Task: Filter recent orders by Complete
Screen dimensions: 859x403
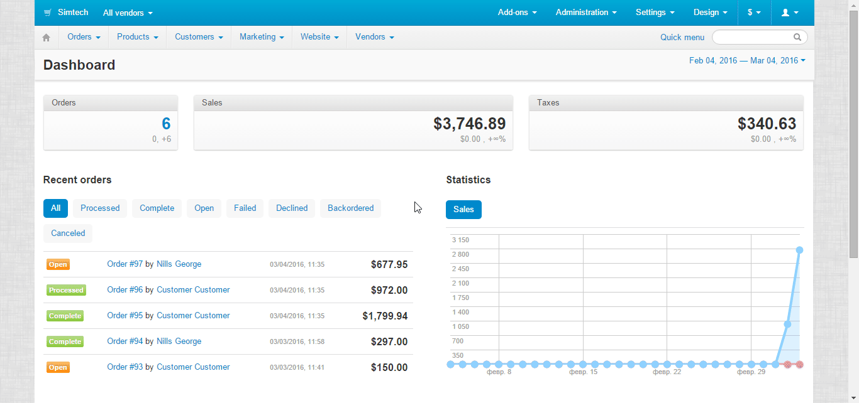Action: [157, 208]
